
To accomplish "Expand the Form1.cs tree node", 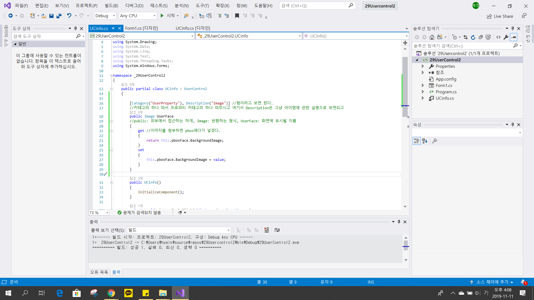I will click(423, 85).
